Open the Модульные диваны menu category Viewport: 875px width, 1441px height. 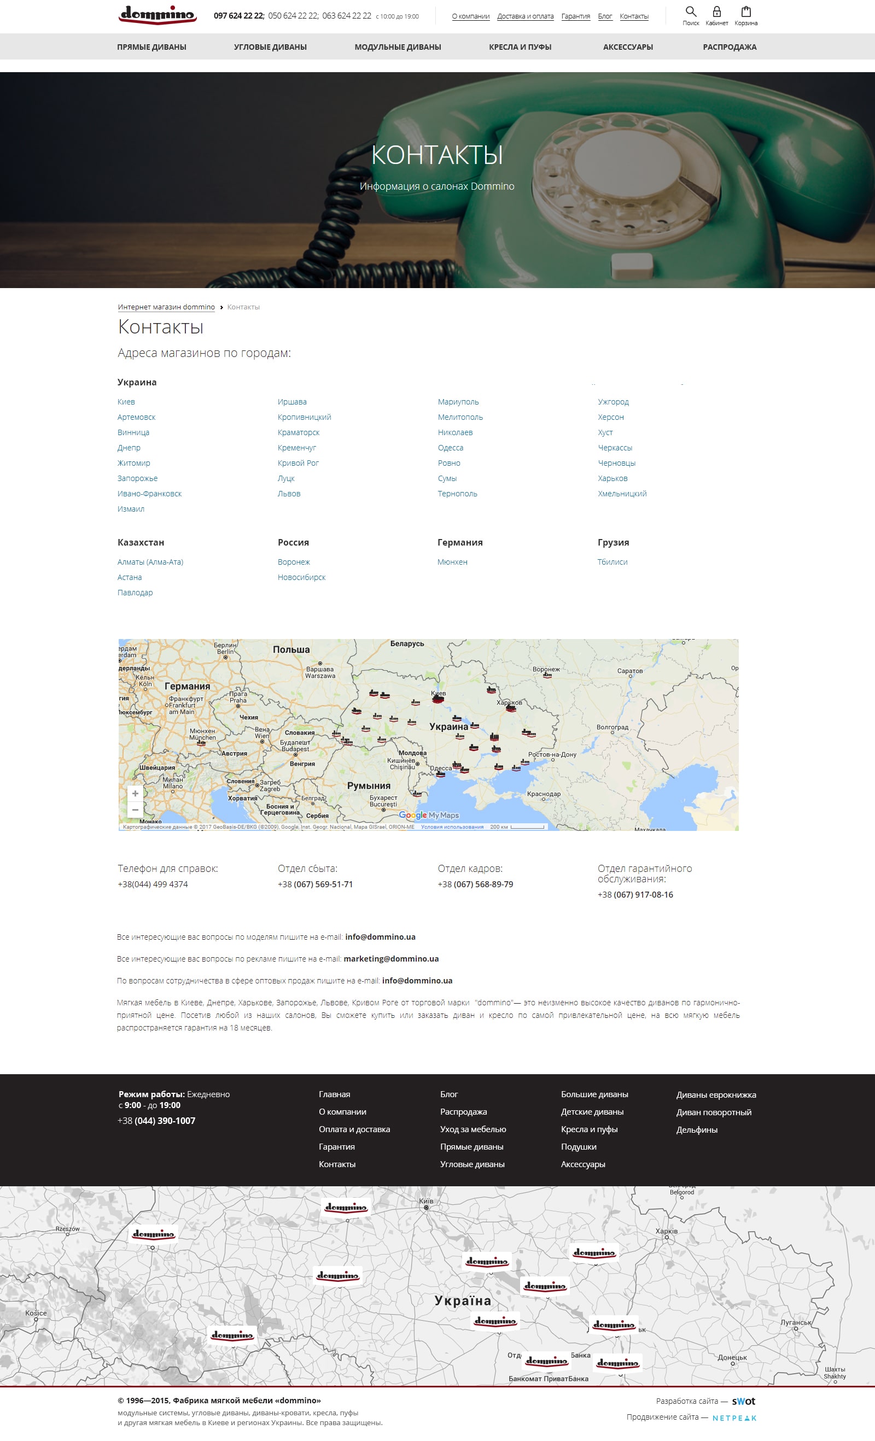tap(398, 47)
